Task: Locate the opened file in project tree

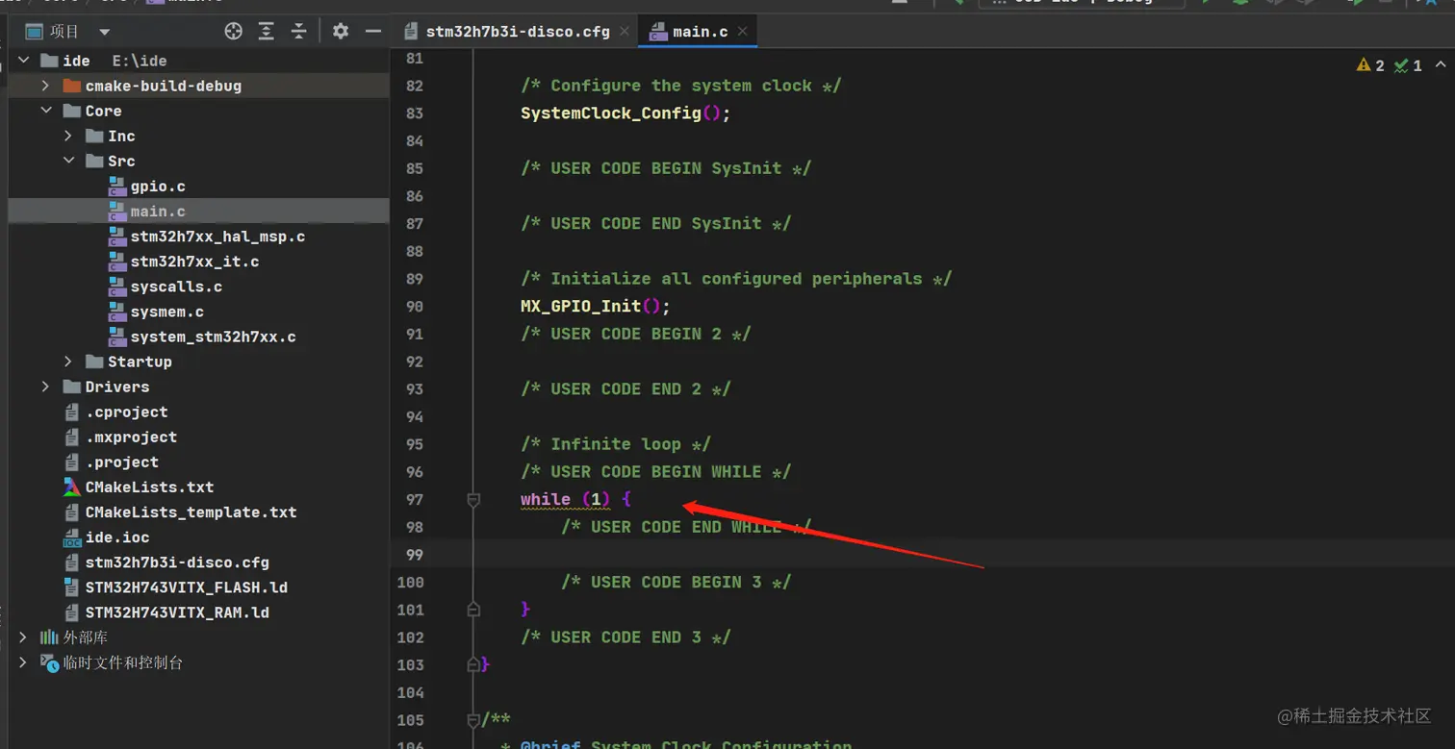Action: [x=233, y=32]
